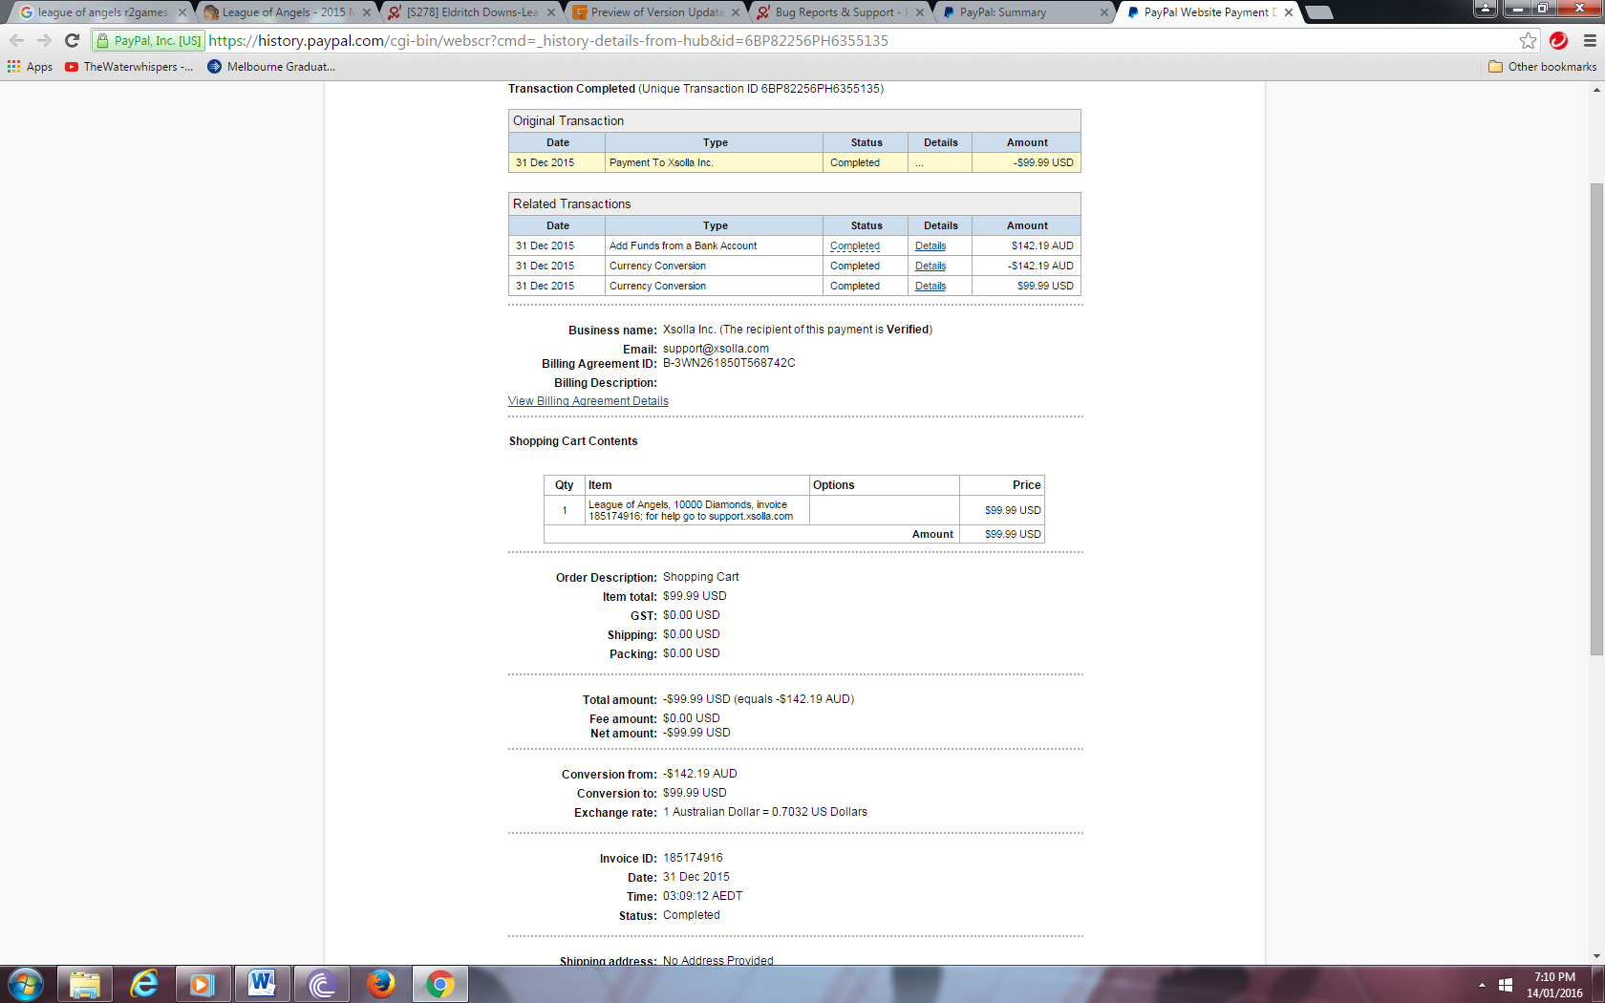Click the Trend Micro extension icon
Viewport: 1605px width, 1003px height.
tap(1558, 40)
